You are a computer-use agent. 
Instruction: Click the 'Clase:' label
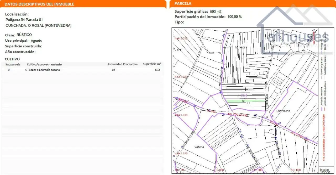(x=10, y=35)
